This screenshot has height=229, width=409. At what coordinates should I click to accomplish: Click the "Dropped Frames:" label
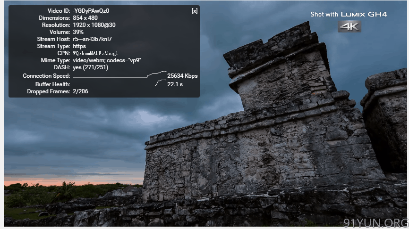tap(49, 91)
